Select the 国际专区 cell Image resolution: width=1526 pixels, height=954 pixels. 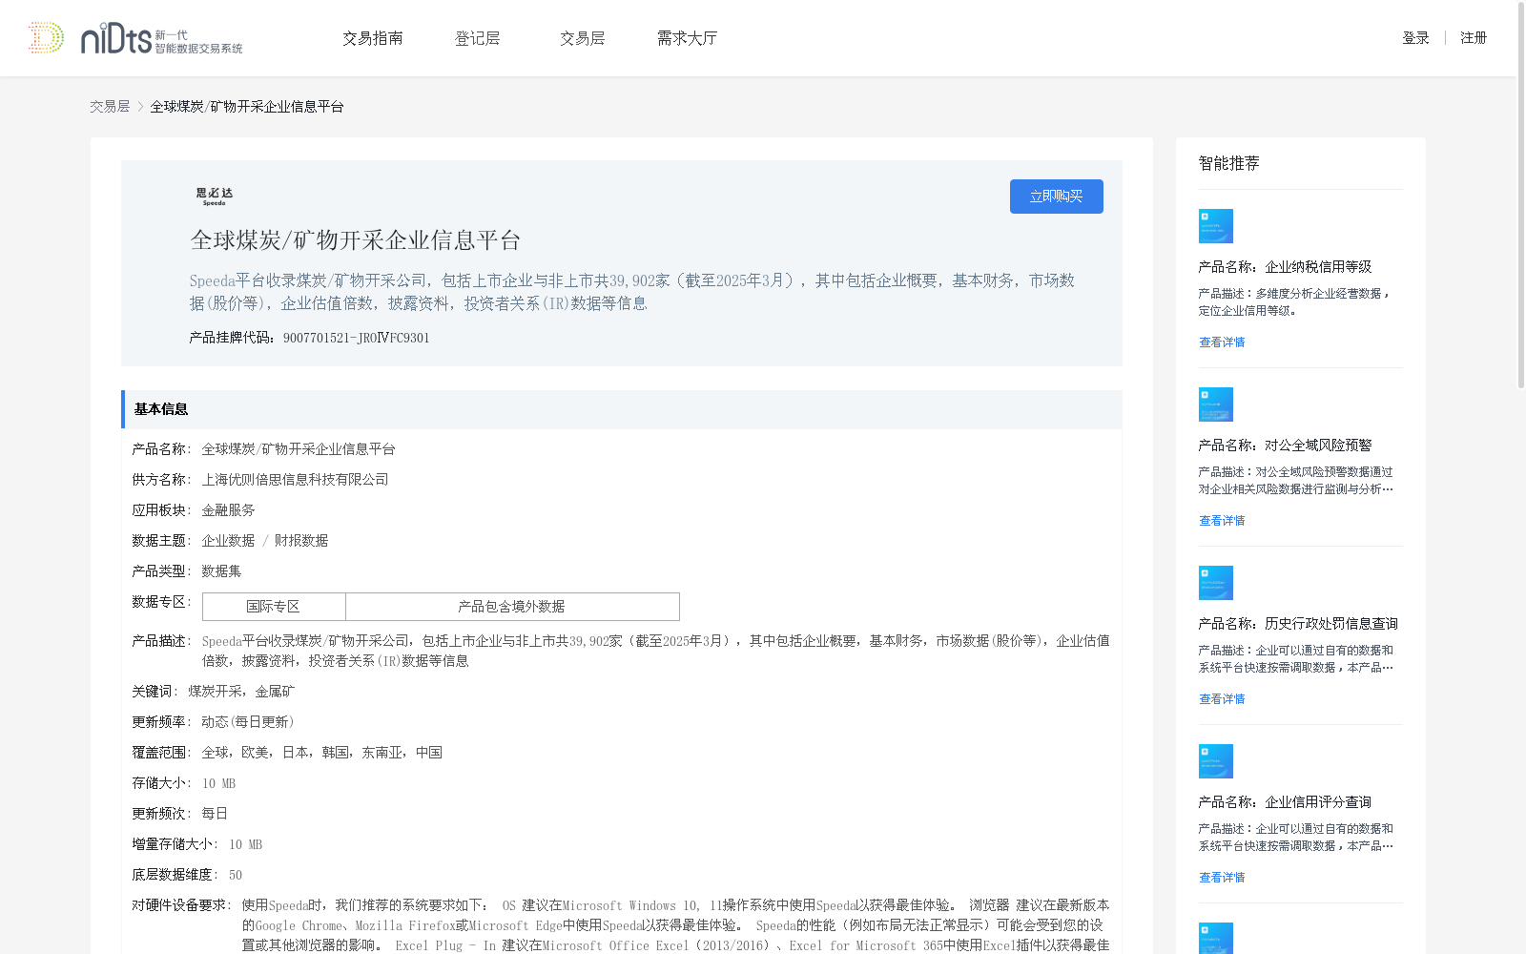(274, 607)
